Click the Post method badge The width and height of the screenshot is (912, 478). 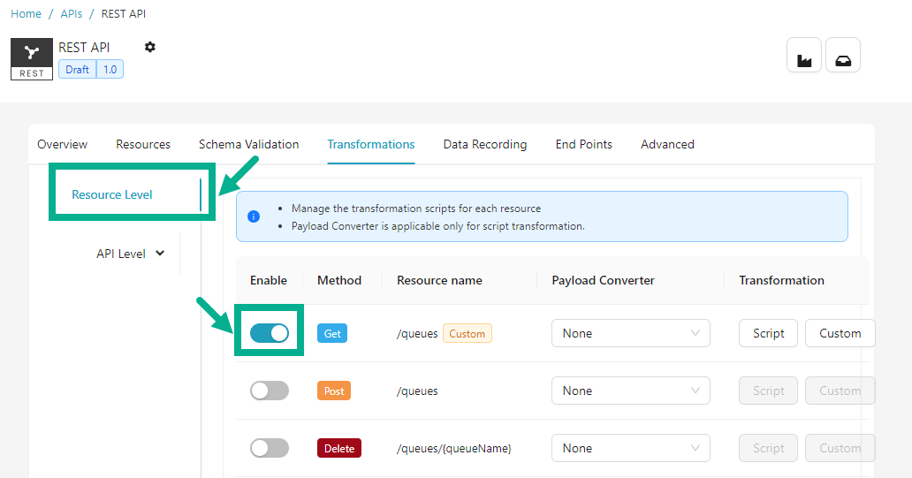click(333, 391)
